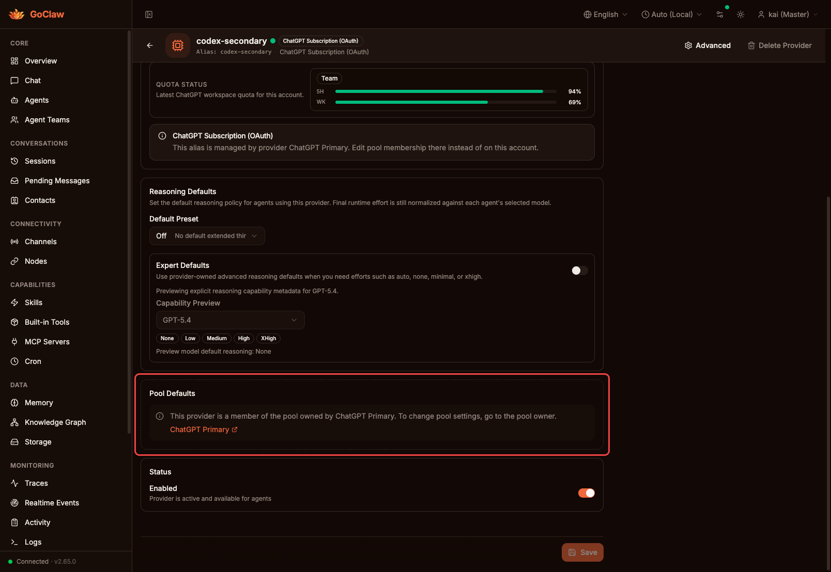The image size is (831, 572).
Task: Click the Pending Messages inbox icon
Action: coord(14,181)
